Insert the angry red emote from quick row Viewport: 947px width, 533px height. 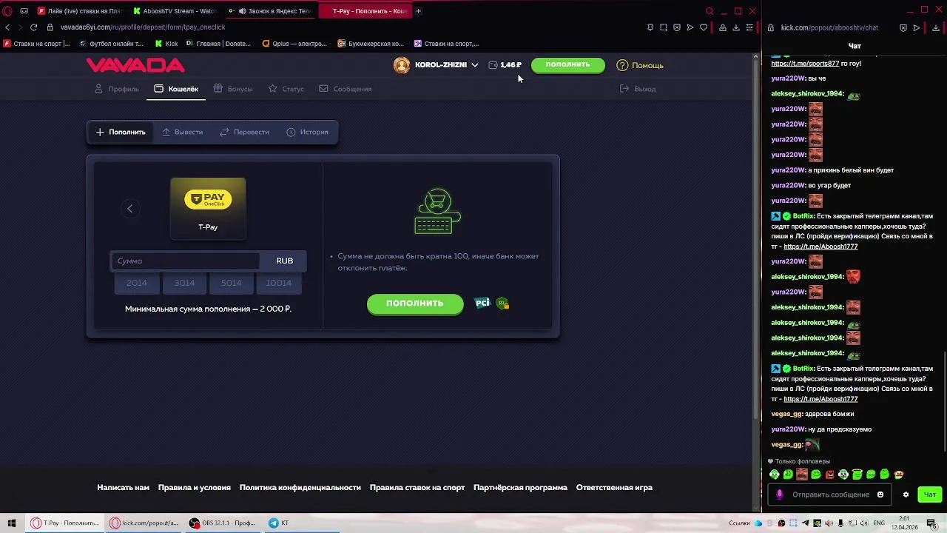[830, 475]
